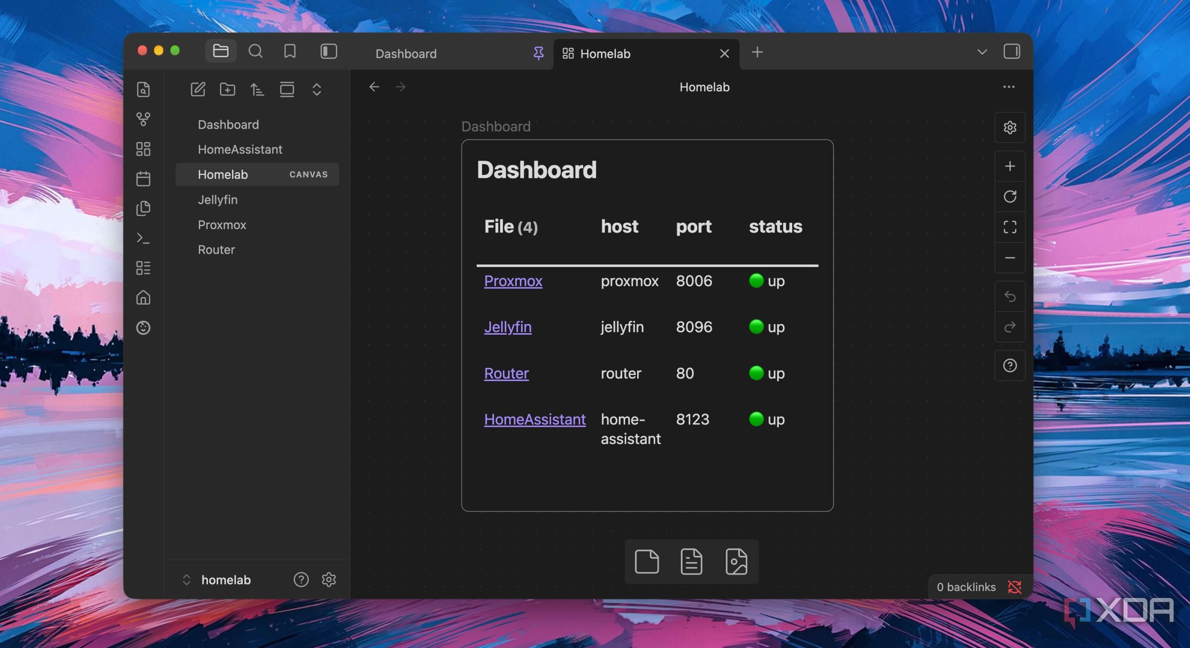This screenshot has height=648, width=1190.
Task: Create a new canvas from the ribbon
Action: pos(144,149)
